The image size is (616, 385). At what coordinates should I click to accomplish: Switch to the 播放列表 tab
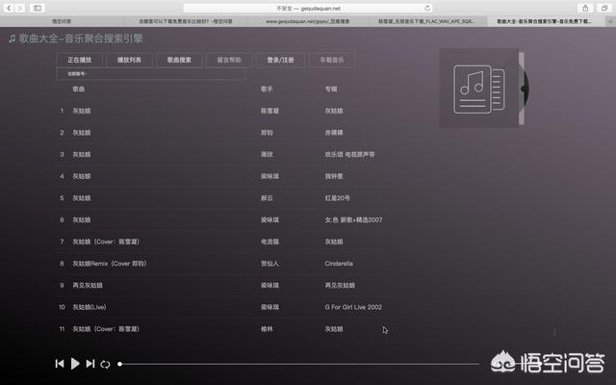click(129, 60)
